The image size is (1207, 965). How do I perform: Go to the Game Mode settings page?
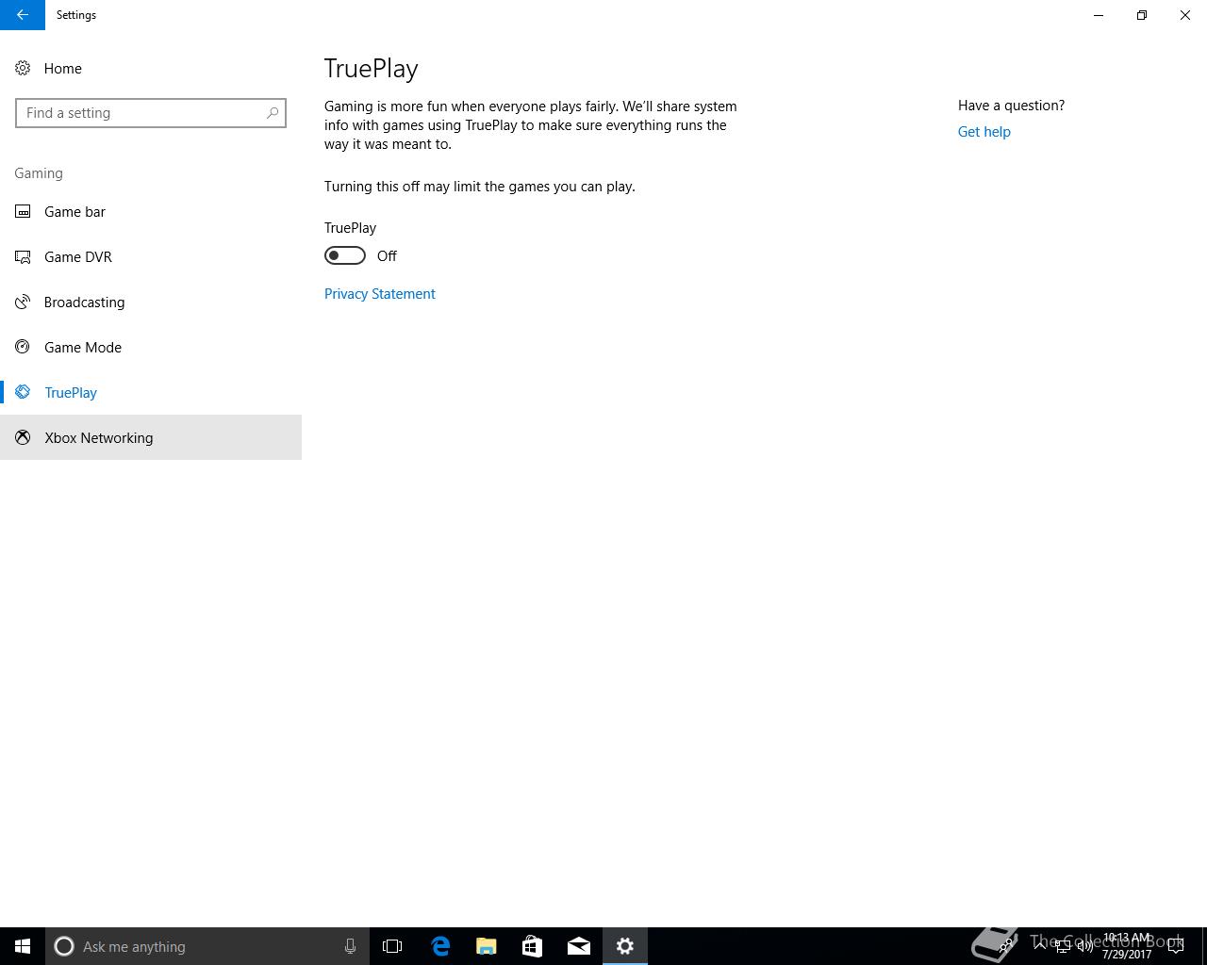coord(151,348)
